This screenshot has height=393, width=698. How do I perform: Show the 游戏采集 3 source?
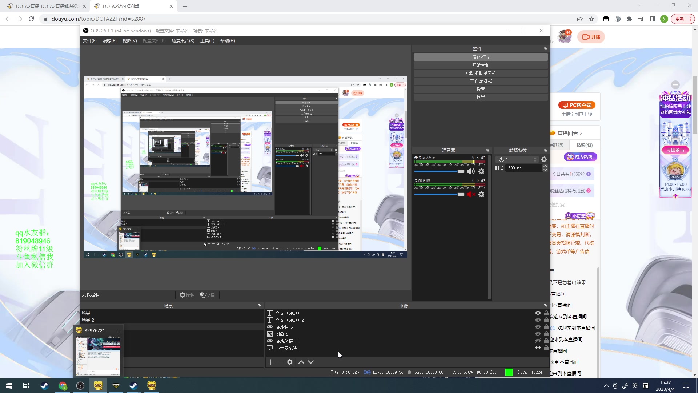[538, 341]
